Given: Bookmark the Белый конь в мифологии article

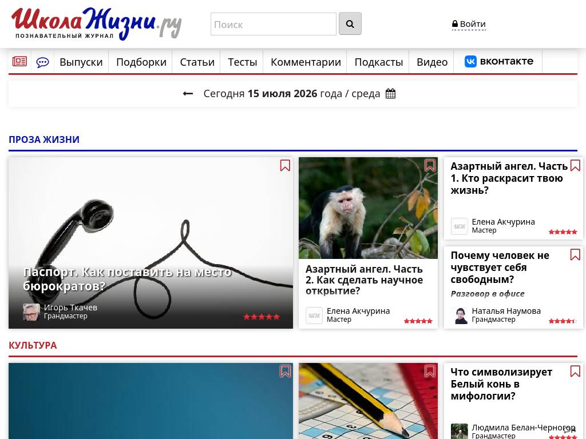Looking at the screenshot, I should click(575, 371).
